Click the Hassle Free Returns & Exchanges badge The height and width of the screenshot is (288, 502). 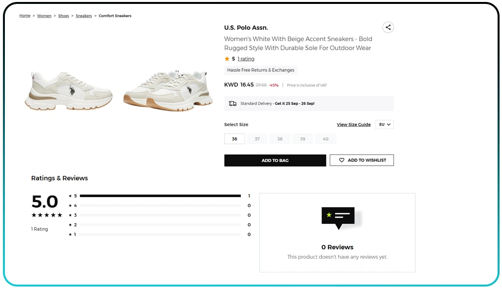[260, 70]
